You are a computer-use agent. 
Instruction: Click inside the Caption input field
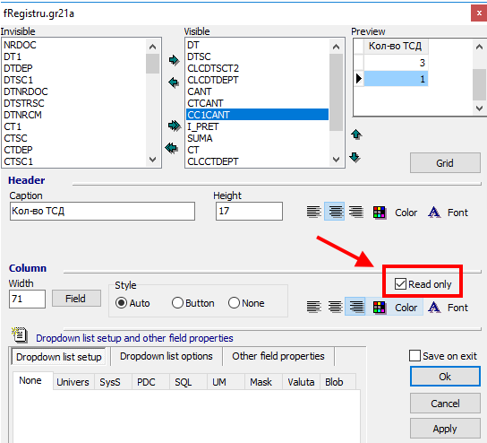coord(102,212)
